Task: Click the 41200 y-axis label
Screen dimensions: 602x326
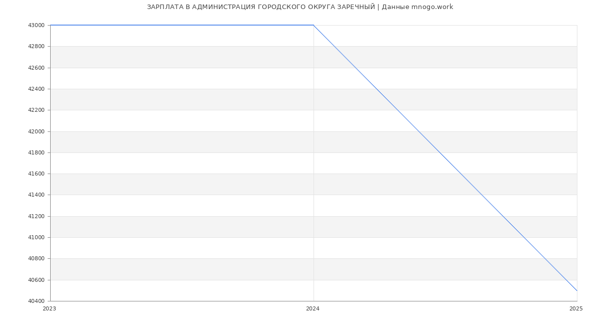Action: (37, 217)
